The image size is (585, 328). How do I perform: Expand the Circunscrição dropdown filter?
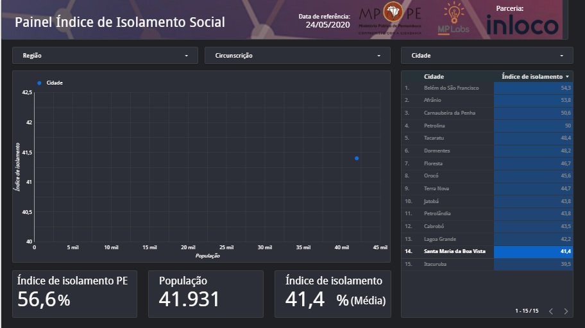click(297, 56)
